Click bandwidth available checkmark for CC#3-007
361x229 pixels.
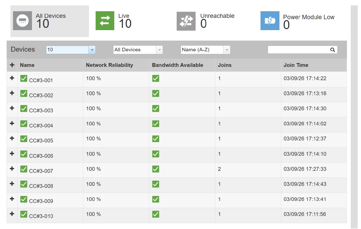(156, 169)
